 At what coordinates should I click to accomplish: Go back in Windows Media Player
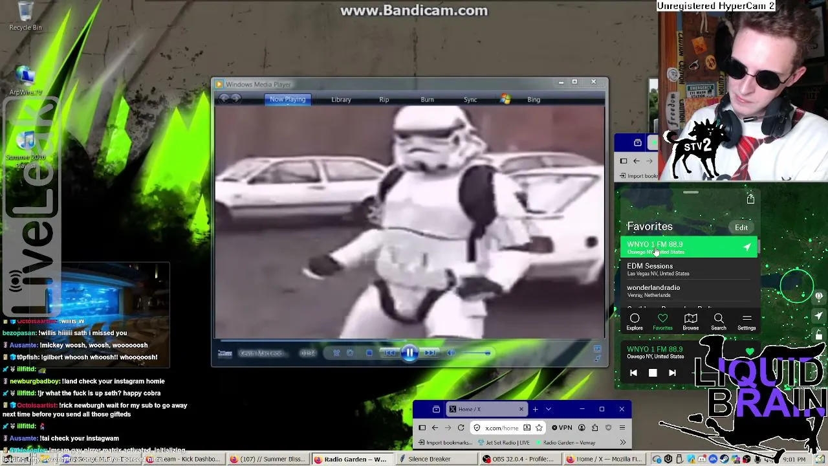224,99
